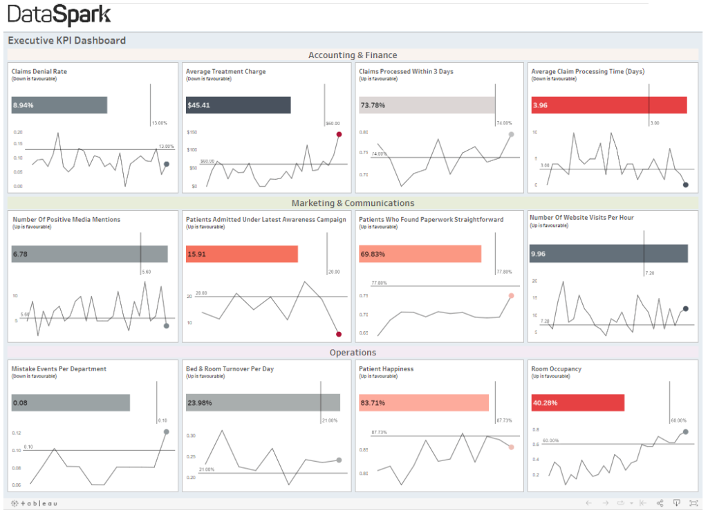Select the Operations section header
The image size is (708, 513).
[354, 353]
